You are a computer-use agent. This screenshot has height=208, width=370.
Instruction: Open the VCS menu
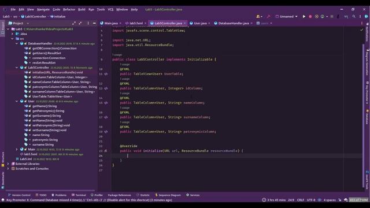110,9
